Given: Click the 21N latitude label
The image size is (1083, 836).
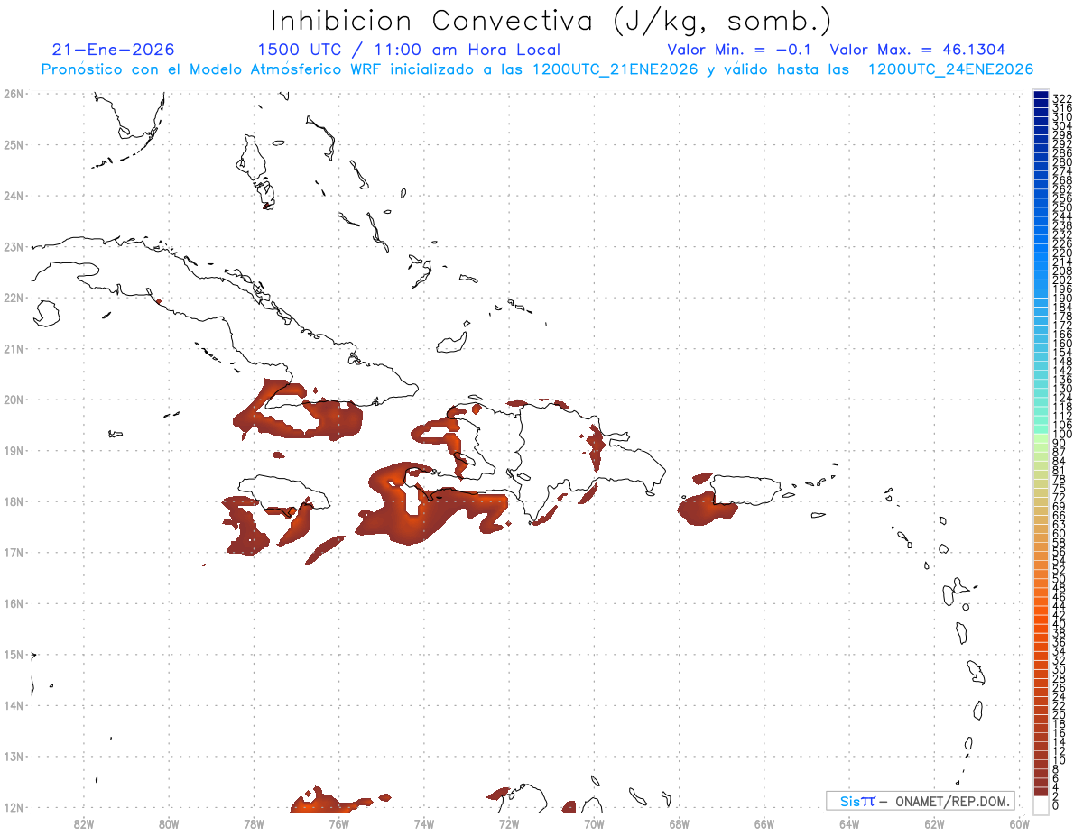Looking at the screenshot, I should tap(13, 348).
